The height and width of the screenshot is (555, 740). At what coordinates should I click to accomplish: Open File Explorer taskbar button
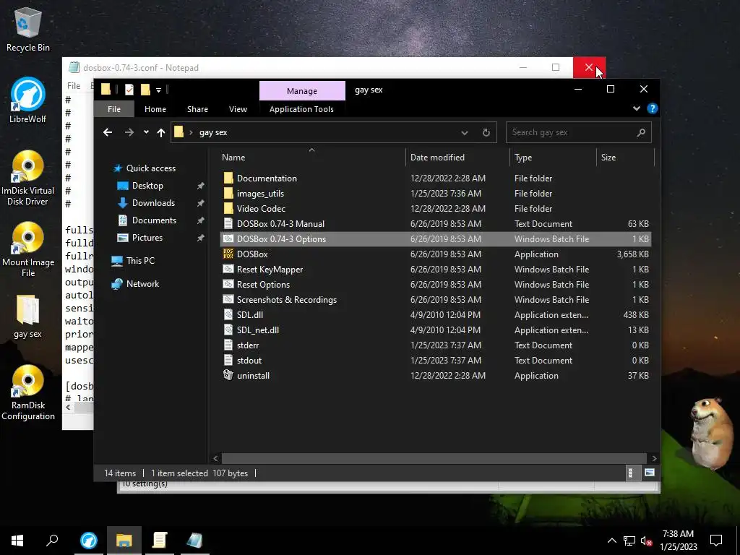124,540
